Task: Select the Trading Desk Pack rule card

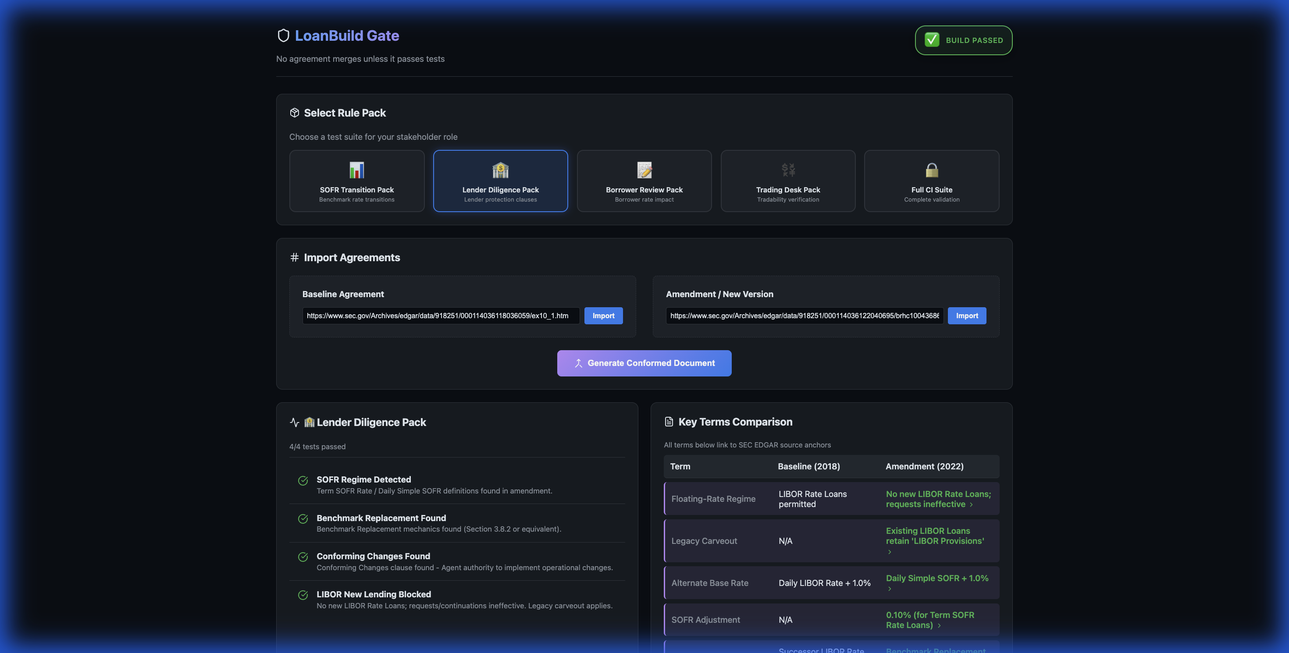Action: pos(787,181)
